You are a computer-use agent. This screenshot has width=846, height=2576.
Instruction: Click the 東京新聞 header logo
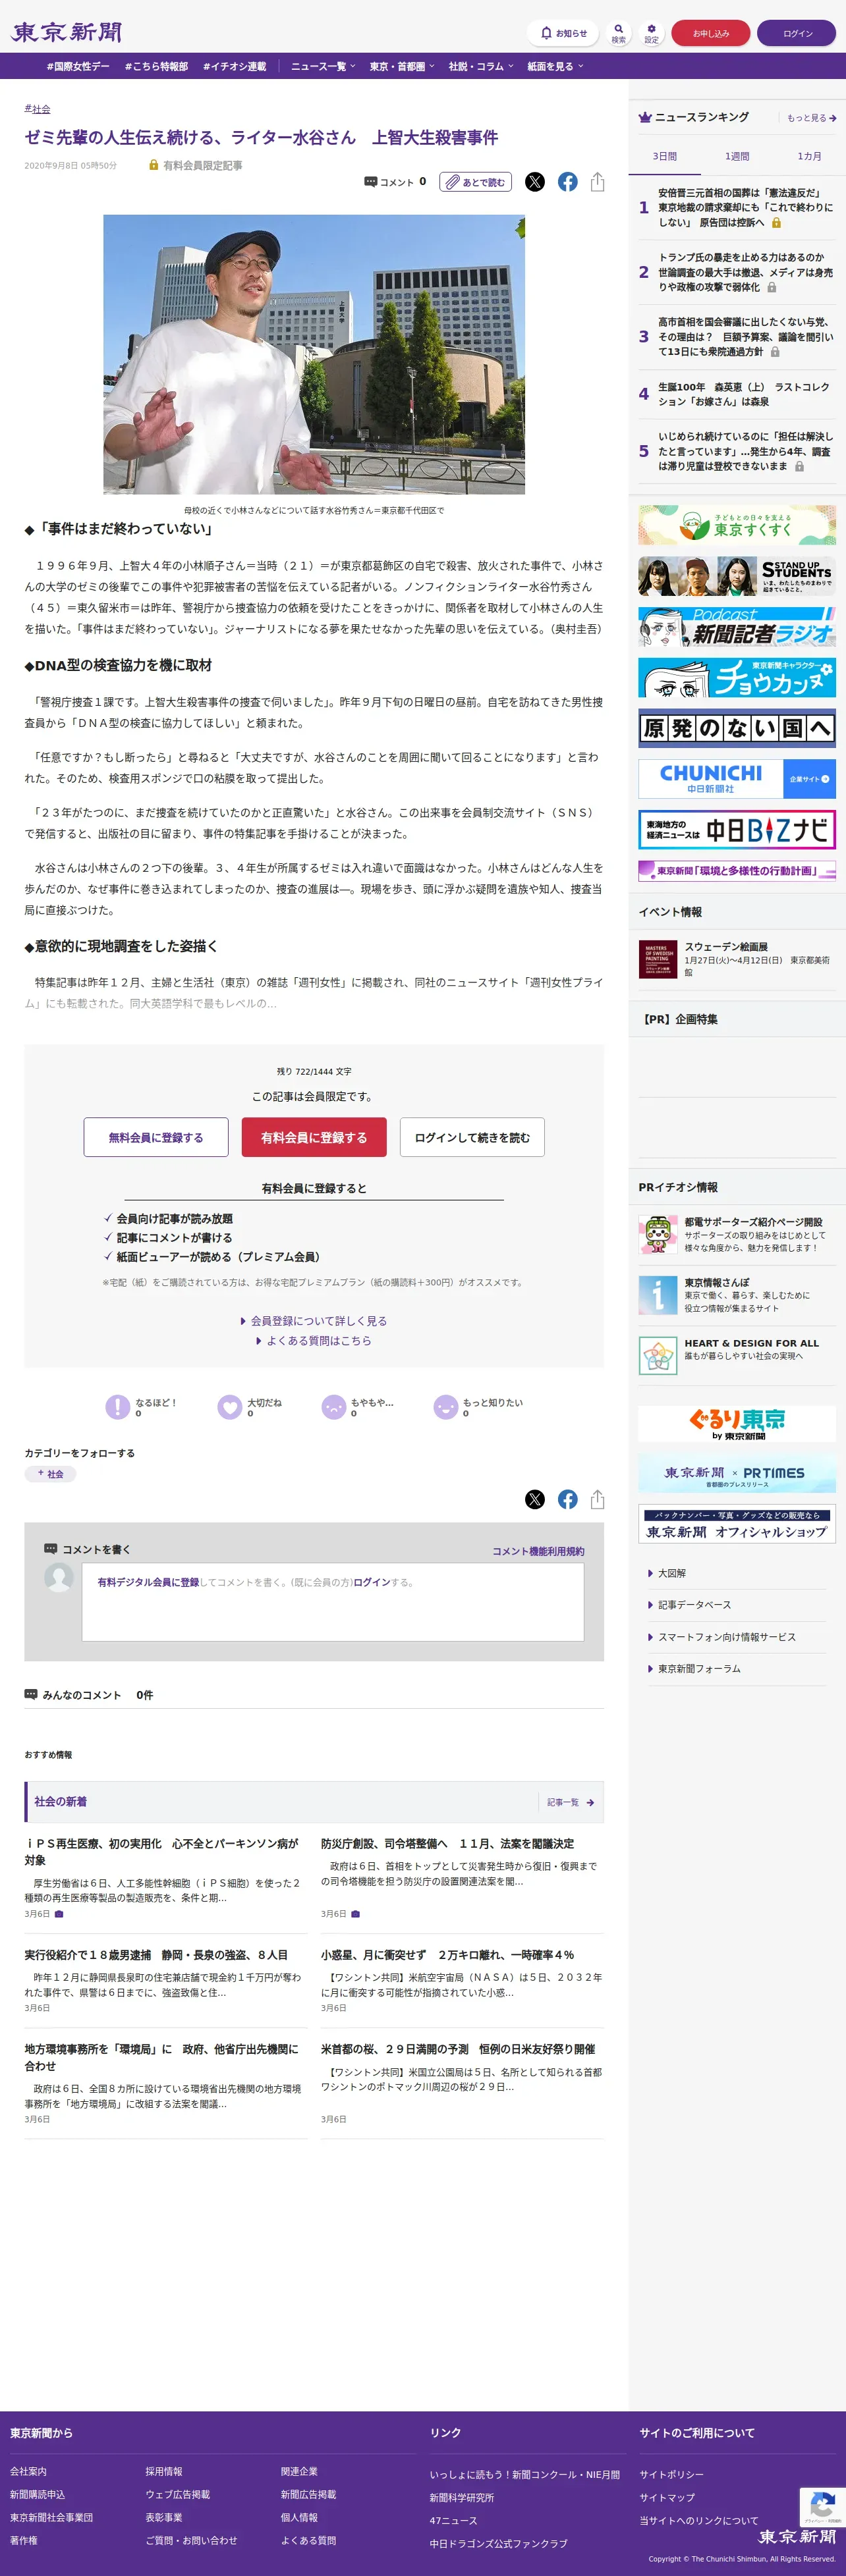point(67,32)
